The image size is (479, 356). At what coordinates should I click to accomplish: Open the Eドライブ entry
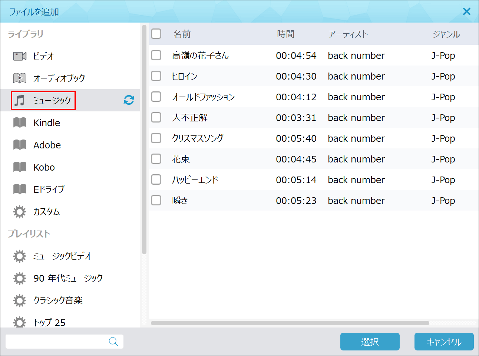tap(70, 189)
